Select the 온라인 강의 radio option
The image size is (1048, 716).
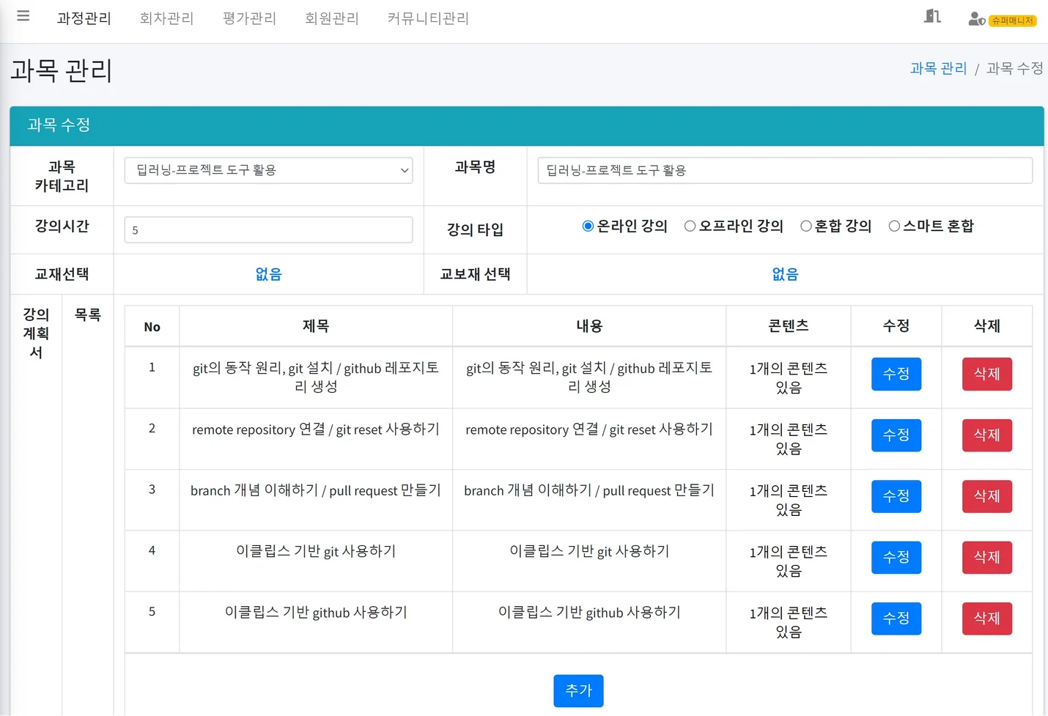588,226
